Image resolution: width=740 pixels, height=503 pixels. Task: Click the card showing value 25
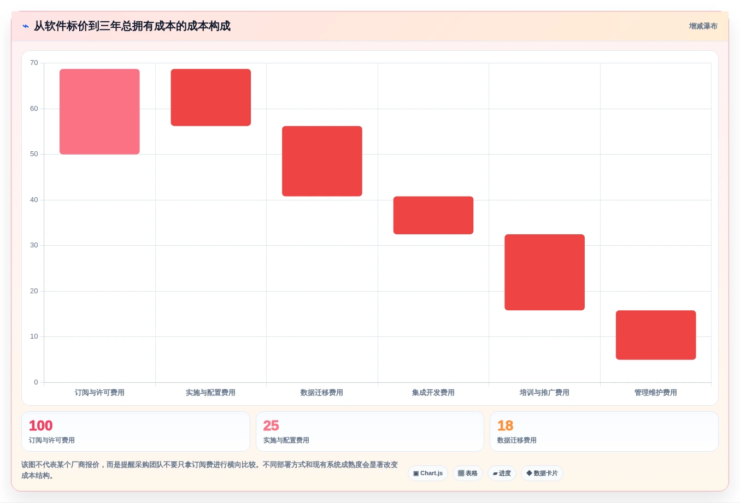tap(370, 431)
